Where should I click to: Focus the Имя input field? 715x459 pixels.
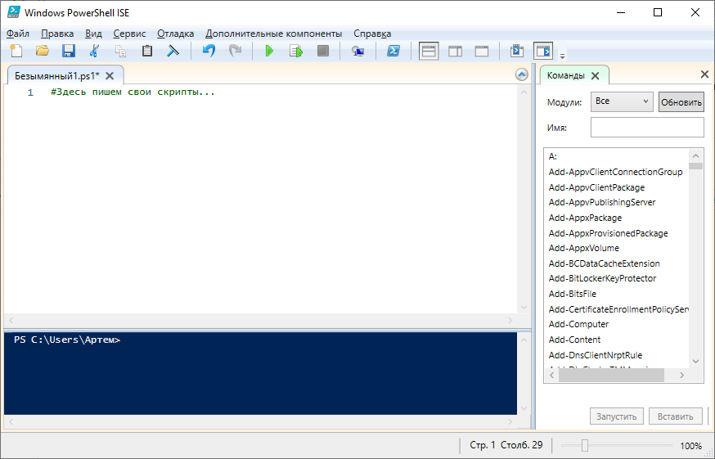[647, 128]
